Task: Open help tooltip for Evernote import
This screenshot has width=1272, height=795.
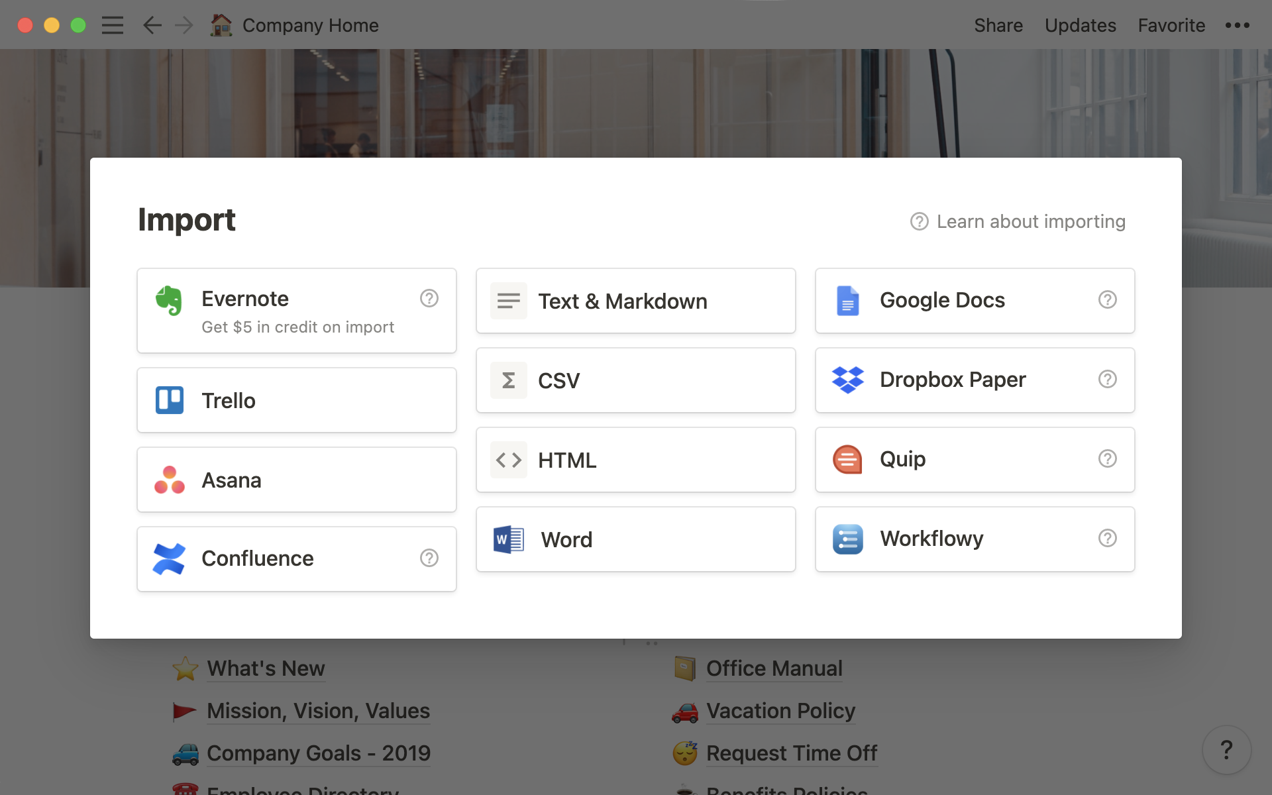Action: point(428,297)
